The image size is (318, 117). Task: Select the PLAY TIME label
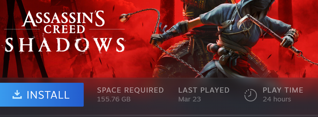[283, 90]
